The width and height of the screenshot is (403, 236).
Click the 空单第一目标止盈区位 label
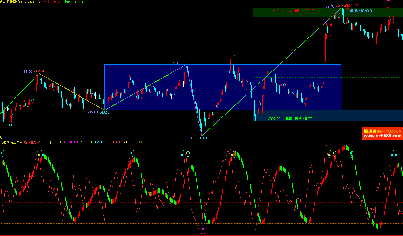pyautogui.click(x=298, y=119)
